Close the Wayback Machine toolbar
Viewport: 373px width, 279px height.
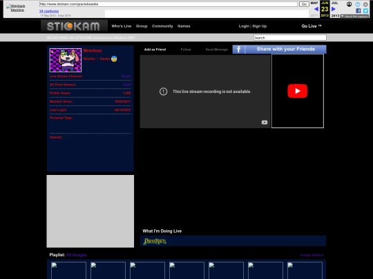tap(365, 4)
